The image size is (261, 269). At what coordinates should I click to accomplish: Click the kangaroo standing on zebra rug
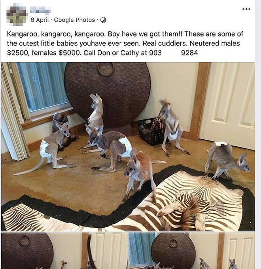[x=226, y=160]
